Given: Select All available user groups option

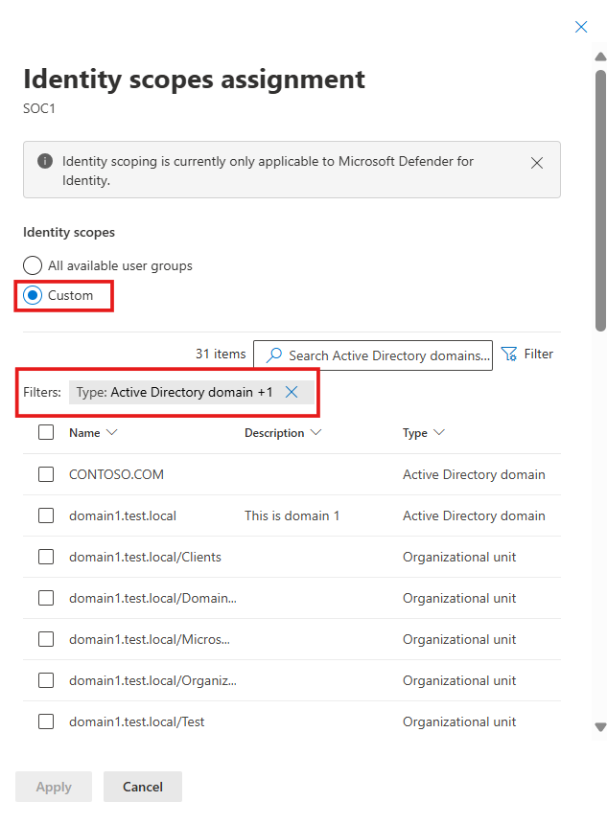Looking at the screenshot, I should point(33,265).
